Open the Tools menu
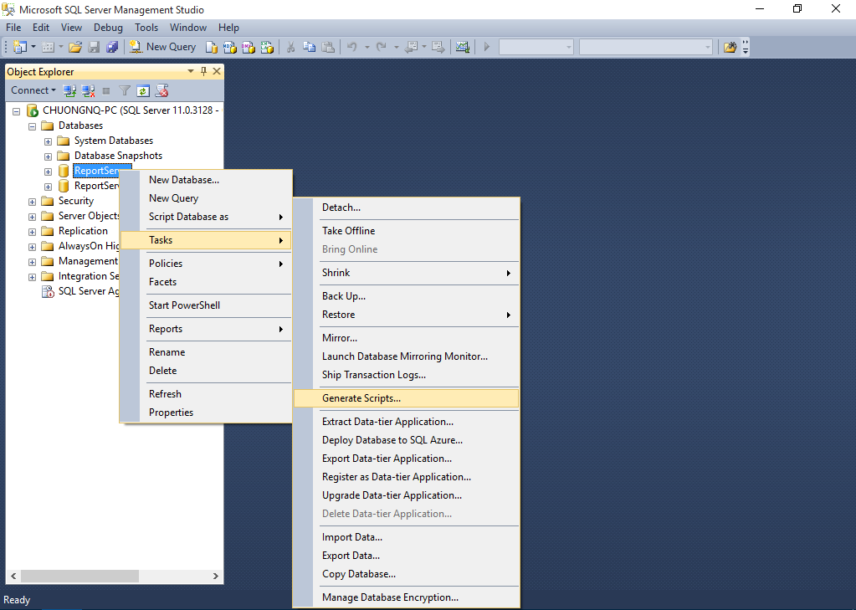856x610 pixels. click(146, 28)
